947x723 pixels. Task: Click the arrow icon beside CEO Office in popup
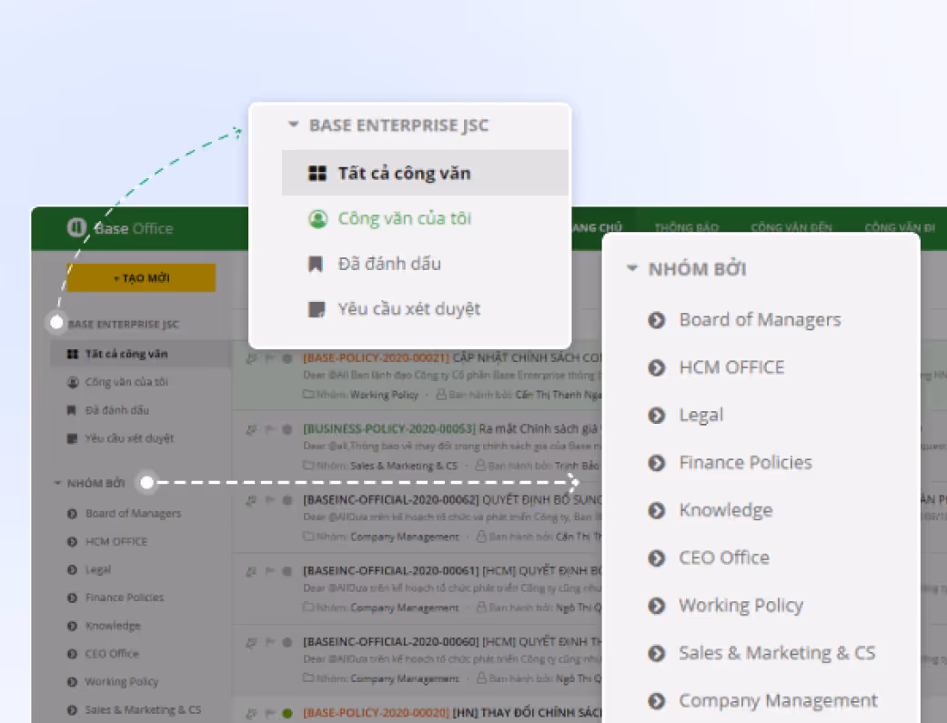[x=657, y=558]
